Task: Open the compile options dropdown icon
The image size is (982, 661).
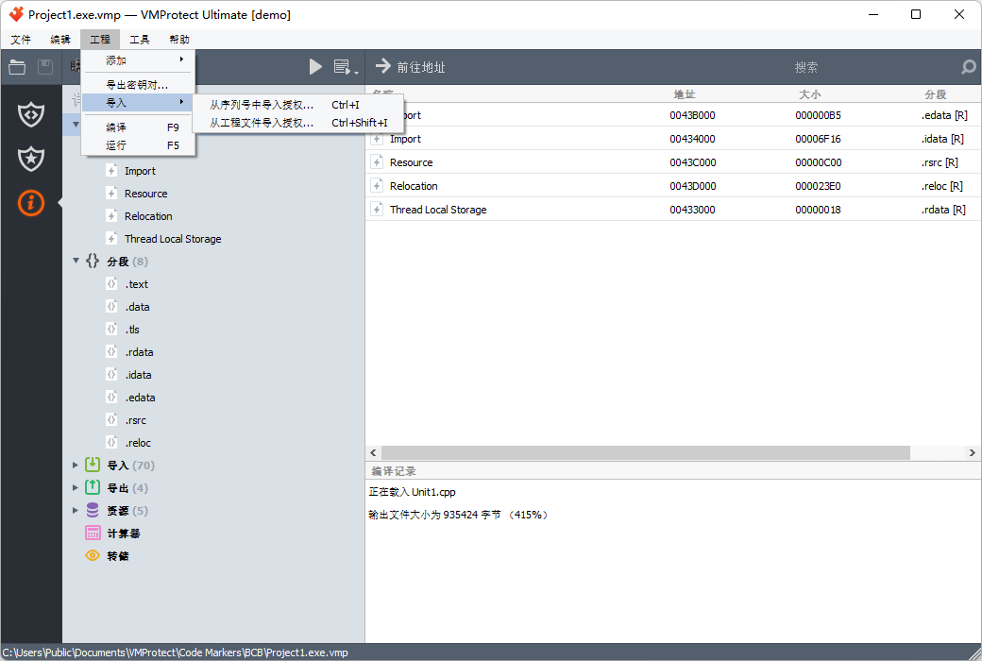Action: 346,67
